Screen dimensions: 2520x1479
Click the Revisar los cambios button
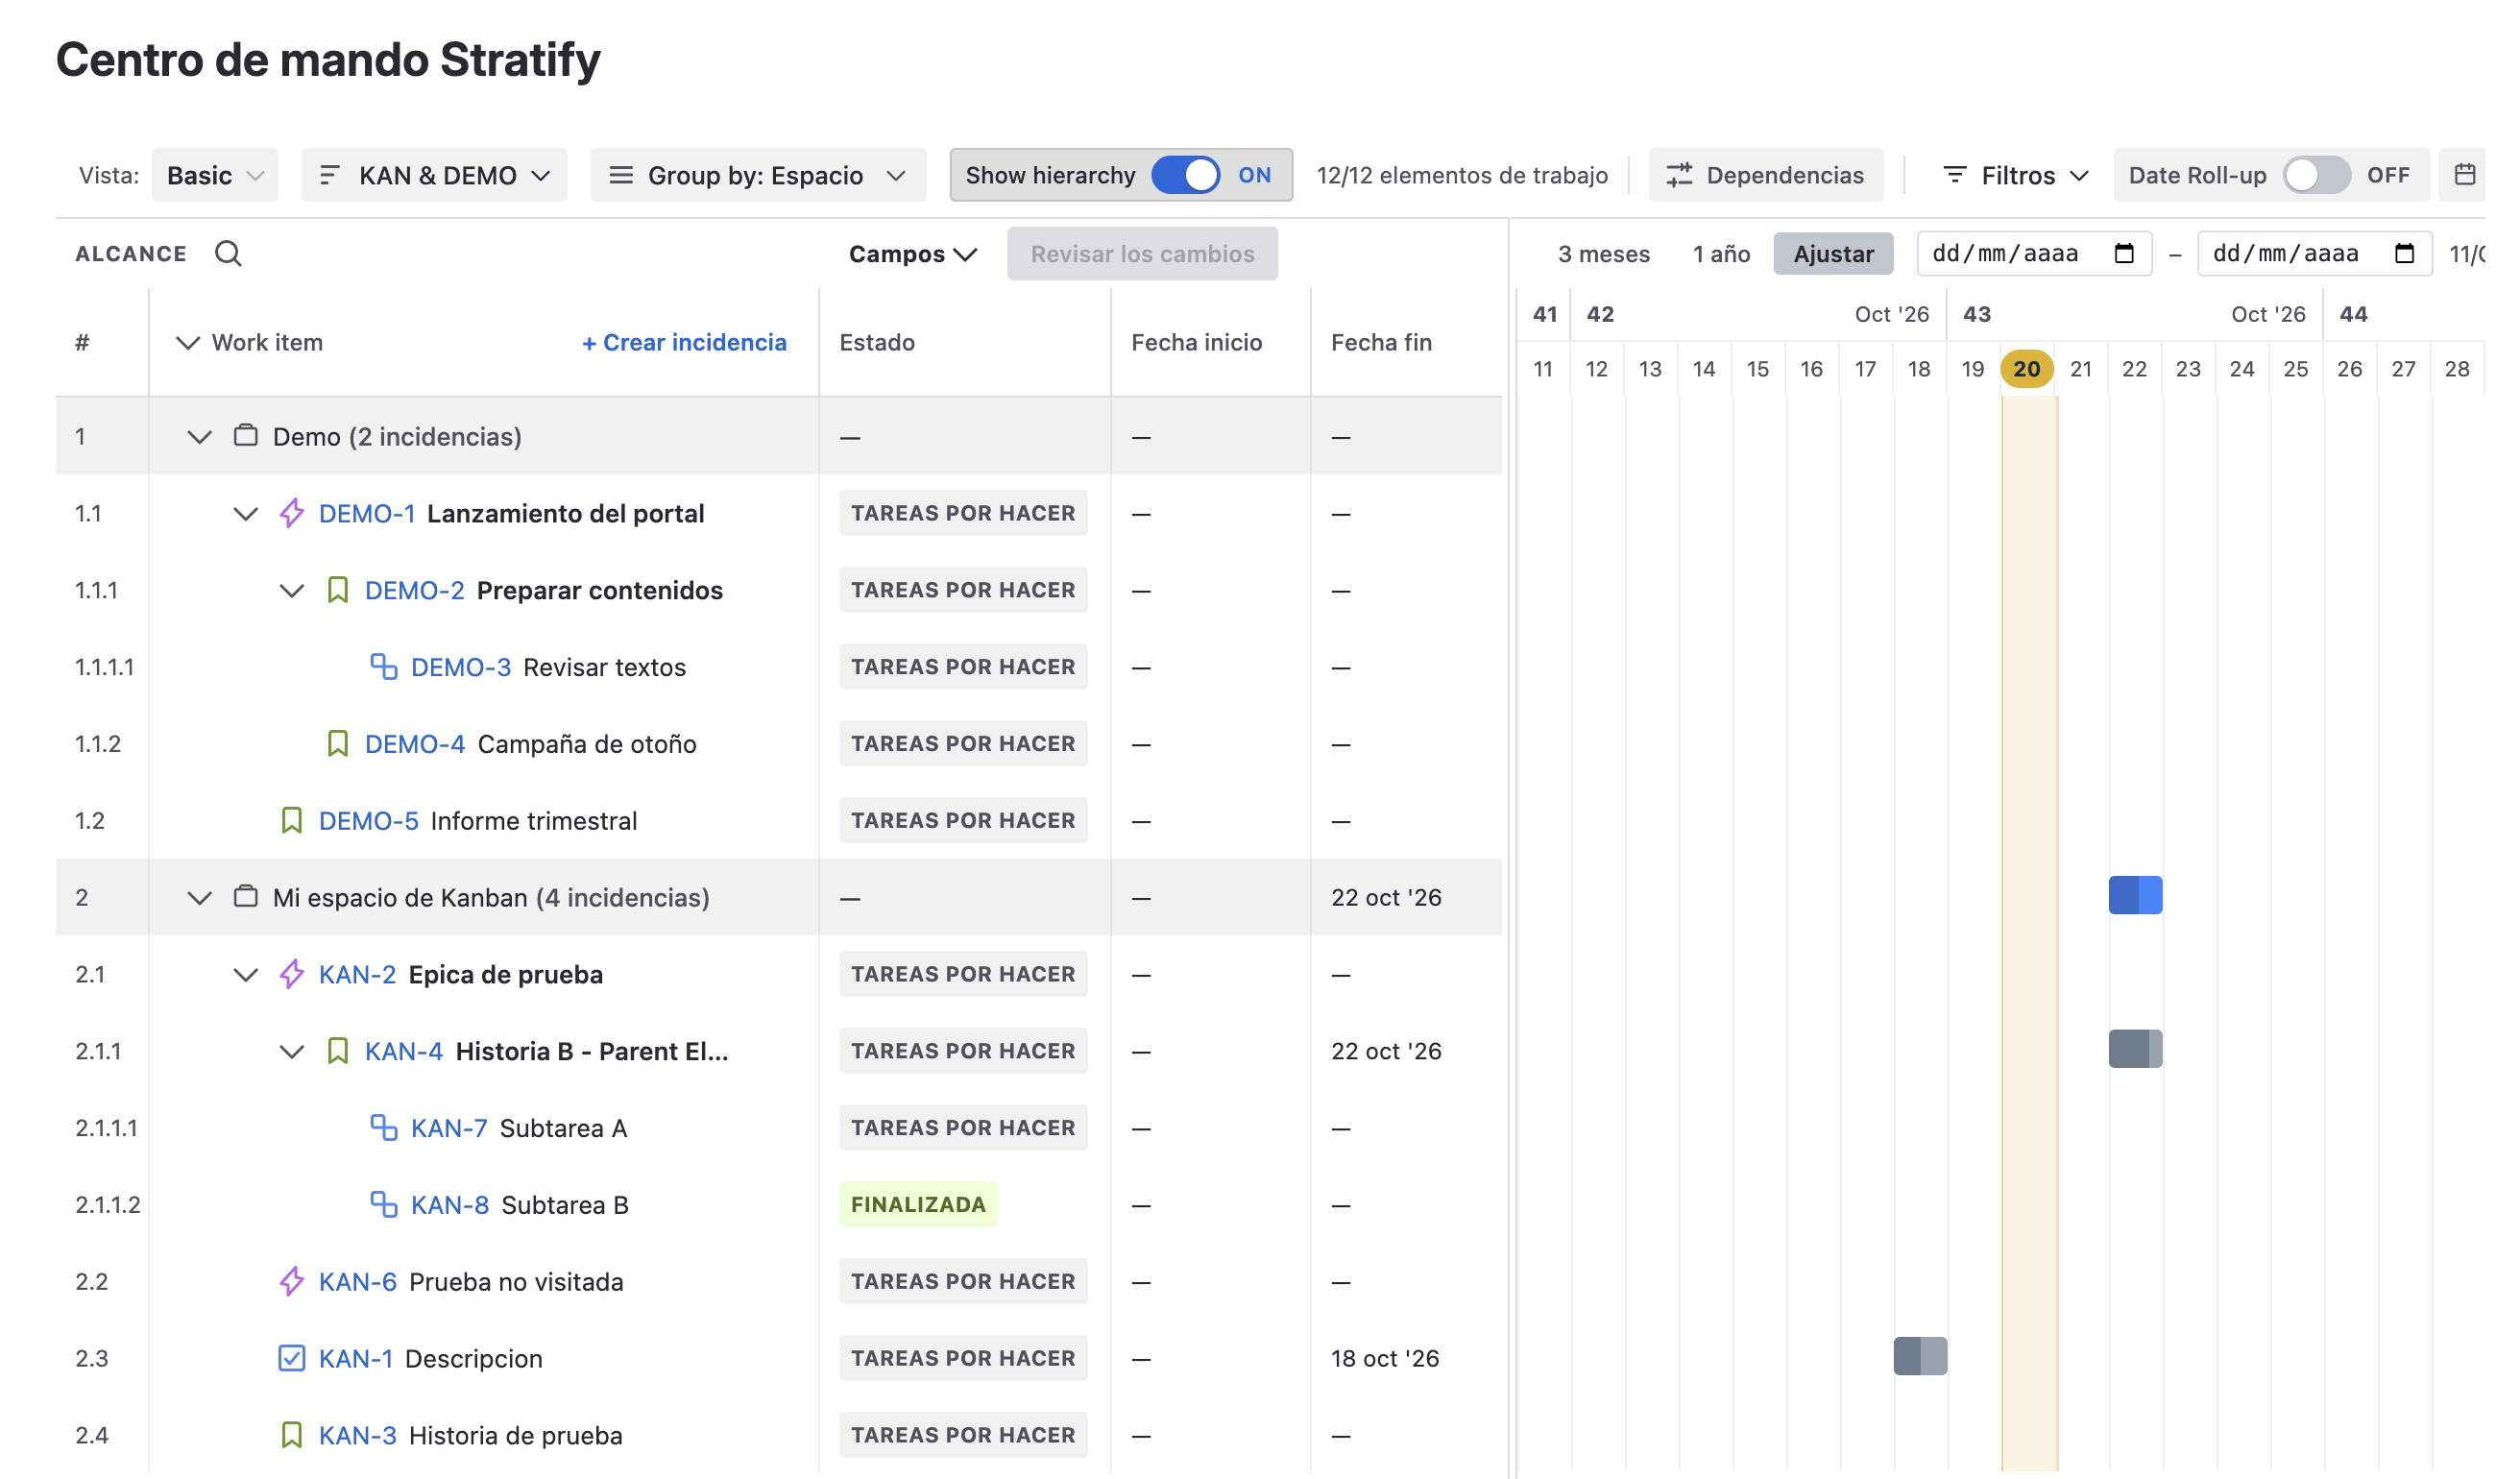click(x=1142, y=254)
